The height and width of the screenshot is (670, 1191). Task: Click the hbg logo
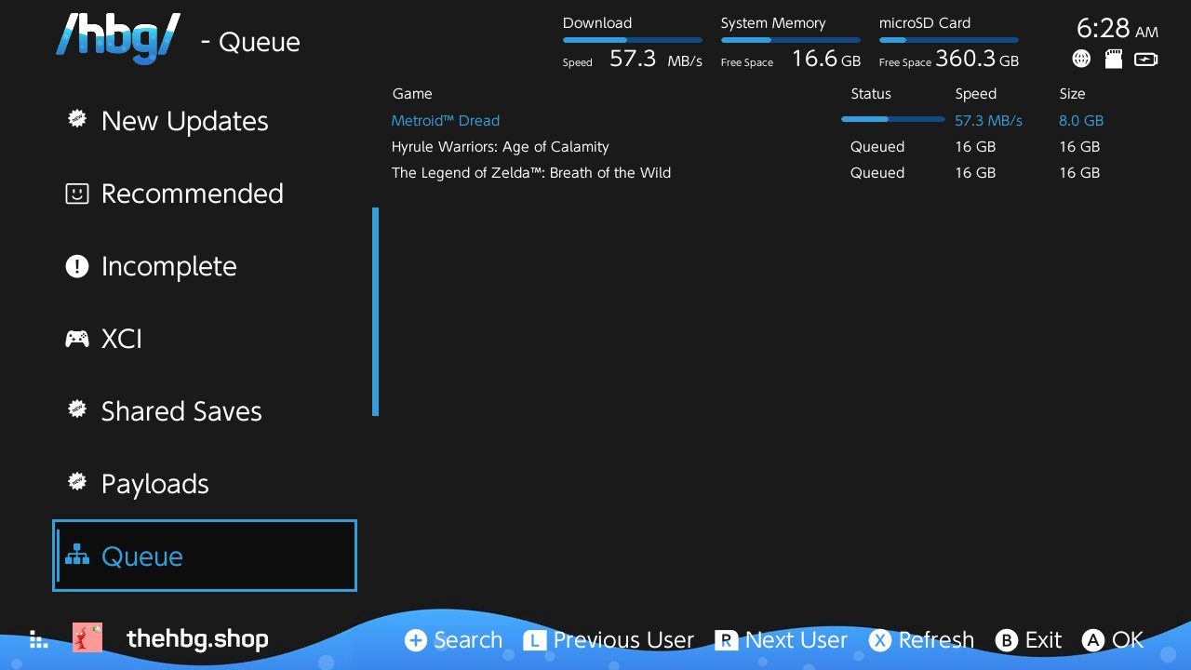(117, 39)
